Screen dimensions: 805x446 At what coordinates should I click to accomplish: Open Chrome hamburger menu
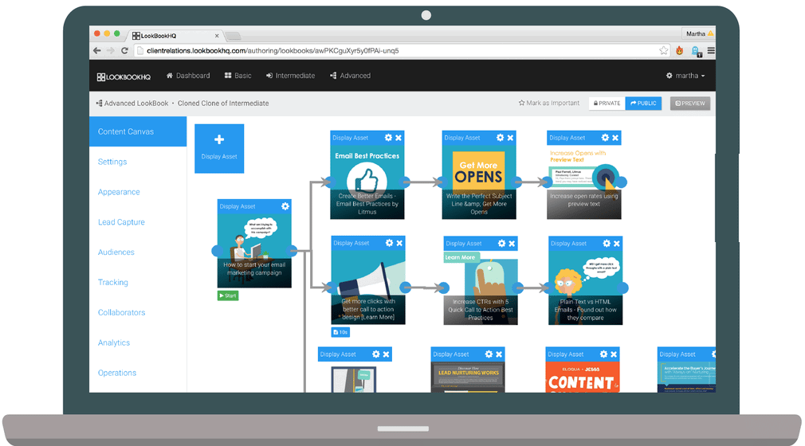[711, 50]
